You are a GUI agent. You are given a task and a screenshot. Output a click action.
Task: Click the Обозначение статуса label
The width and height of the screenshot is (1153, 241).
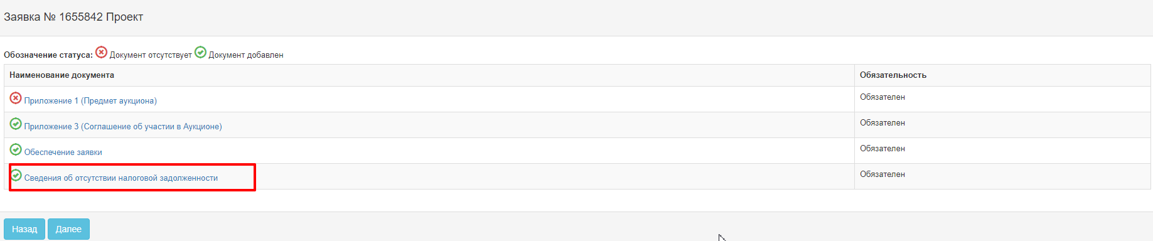tap(48, 55)
